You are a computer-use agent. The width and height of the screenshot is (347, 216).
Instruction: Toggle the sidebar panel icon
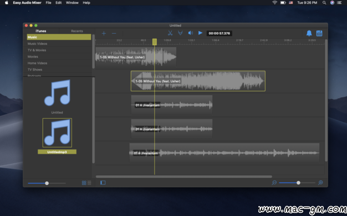coord(103,183)
